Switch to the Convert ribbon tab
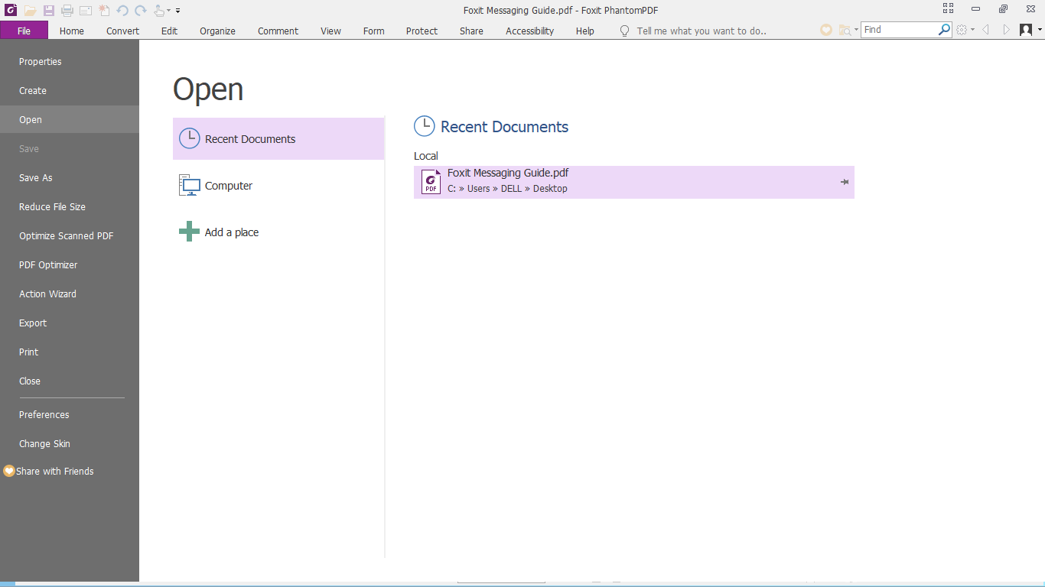This screenshot has width=1045, height=587. [123, 31]
